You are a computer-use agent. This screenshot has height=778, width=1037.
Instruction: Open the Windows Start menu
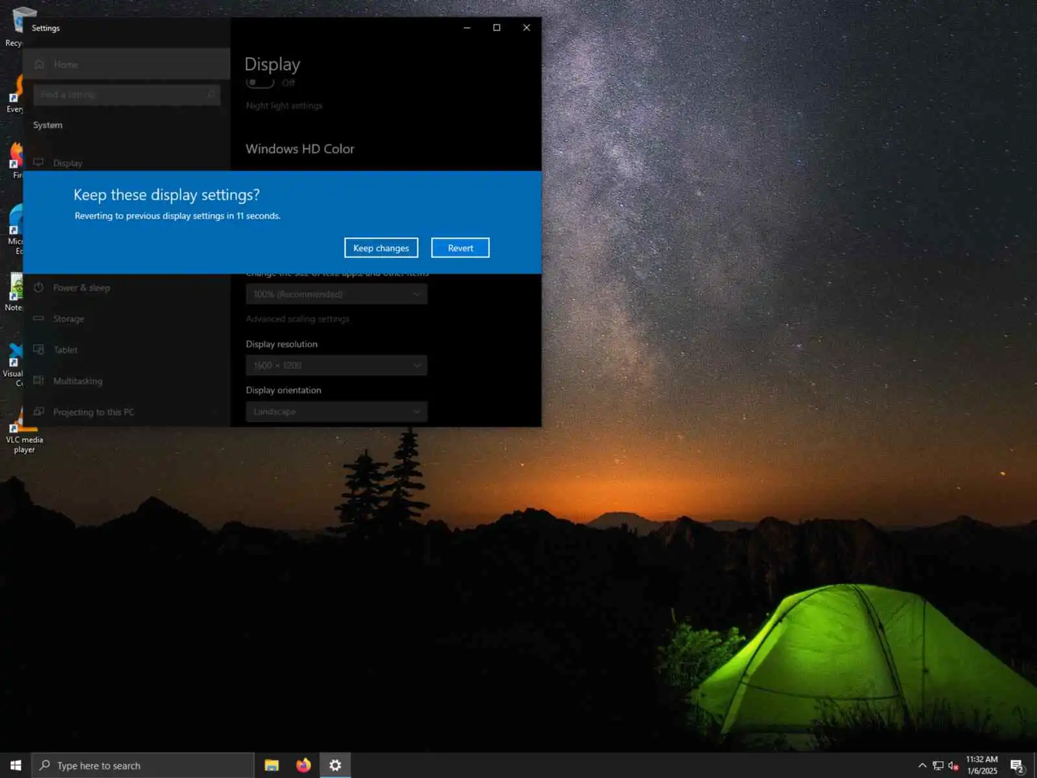16,766
